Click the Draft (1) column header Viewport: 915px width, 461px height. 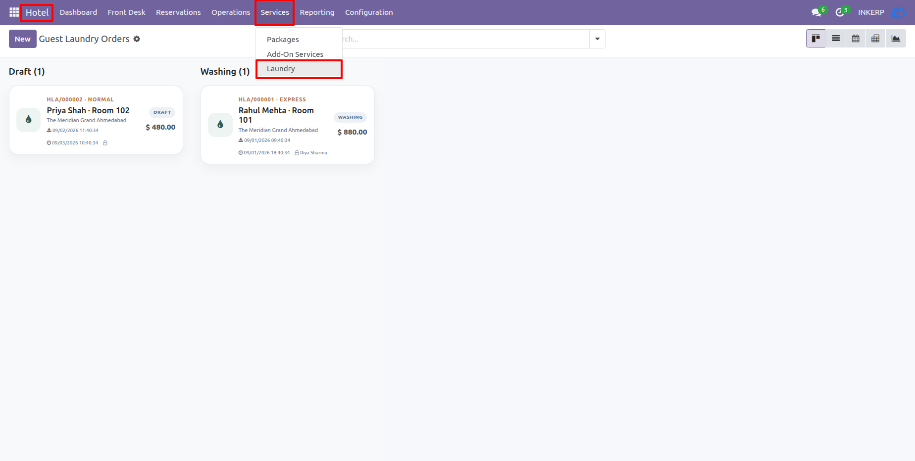click(27, 72)
